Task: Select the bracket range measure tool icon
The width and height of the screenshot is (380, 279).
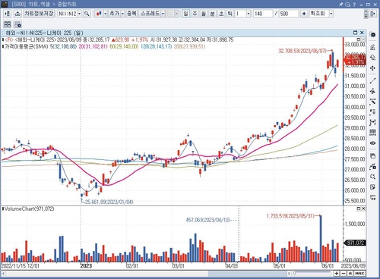Action: 372,122
